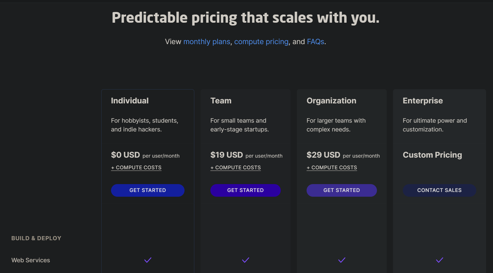
Task: Open the compute pricing link
Action: coord(261,42)
